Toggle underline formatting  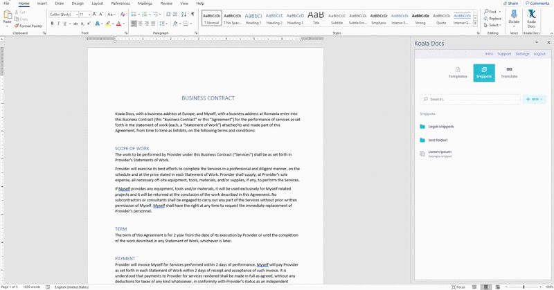pyautogui.click(x=64, y=24)
